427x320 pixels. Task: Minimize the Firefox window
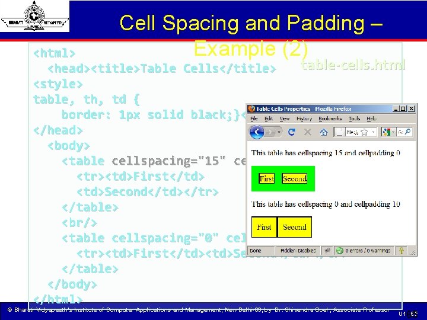(x=396, y=109)
